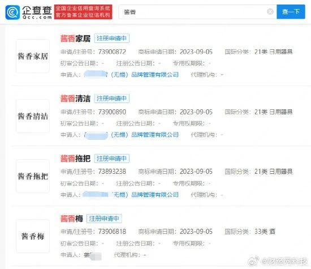Click the registration number 73893238
This screenshot has width=311, height=269.
(112, 172)
